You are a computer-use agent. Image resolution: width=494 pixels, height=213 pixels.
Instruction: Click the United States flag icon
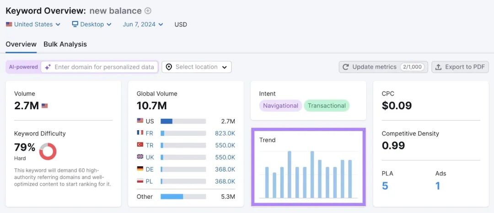(x=9, y=24)
